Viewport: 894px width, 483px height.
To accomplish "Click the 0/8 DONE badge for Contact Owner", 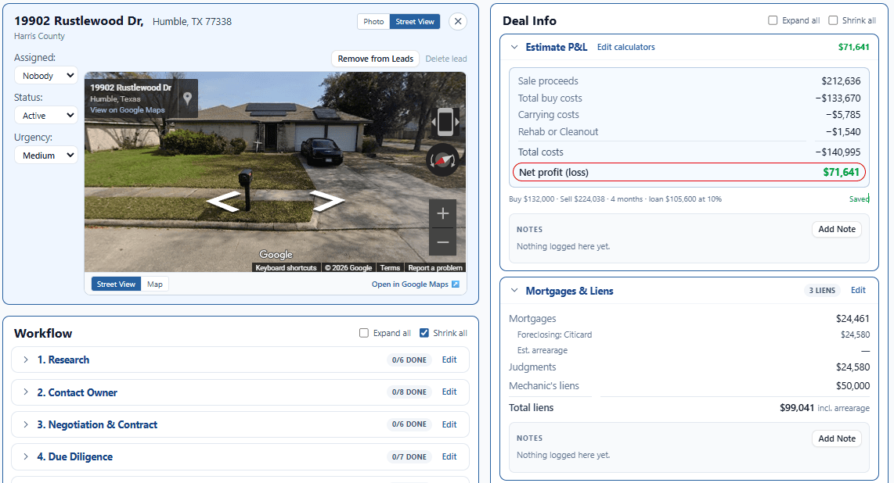I will click(x=409, y=392).
